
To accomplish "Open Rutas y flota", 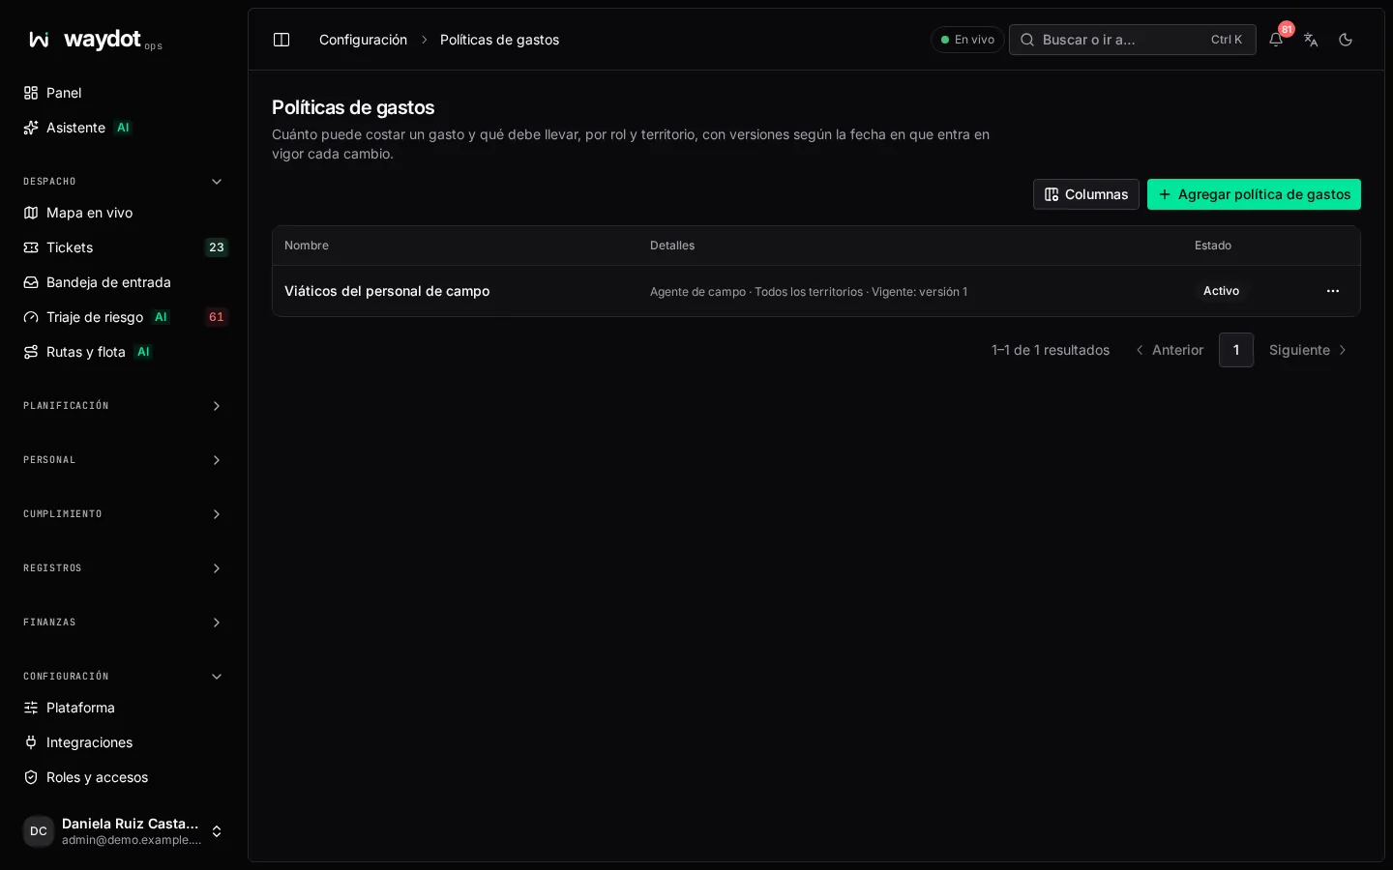I will (x=124, y=352).
